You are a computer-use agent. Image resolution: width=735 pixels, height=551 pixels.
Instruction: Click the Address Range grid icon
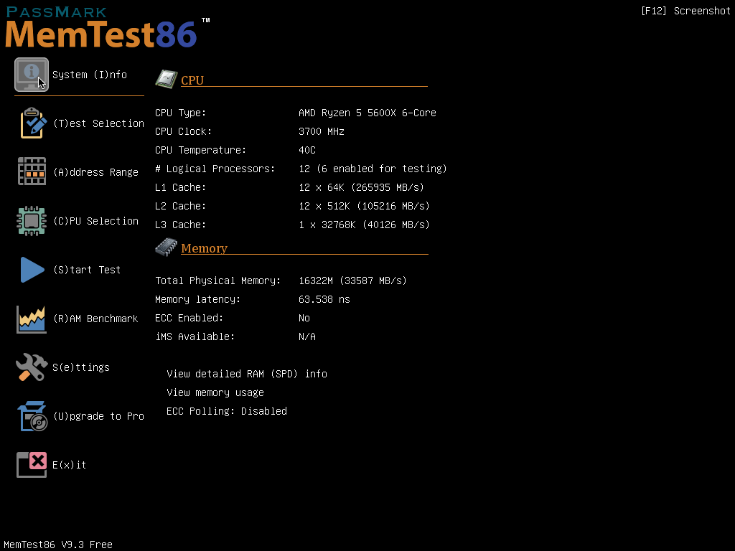[32, 171]
